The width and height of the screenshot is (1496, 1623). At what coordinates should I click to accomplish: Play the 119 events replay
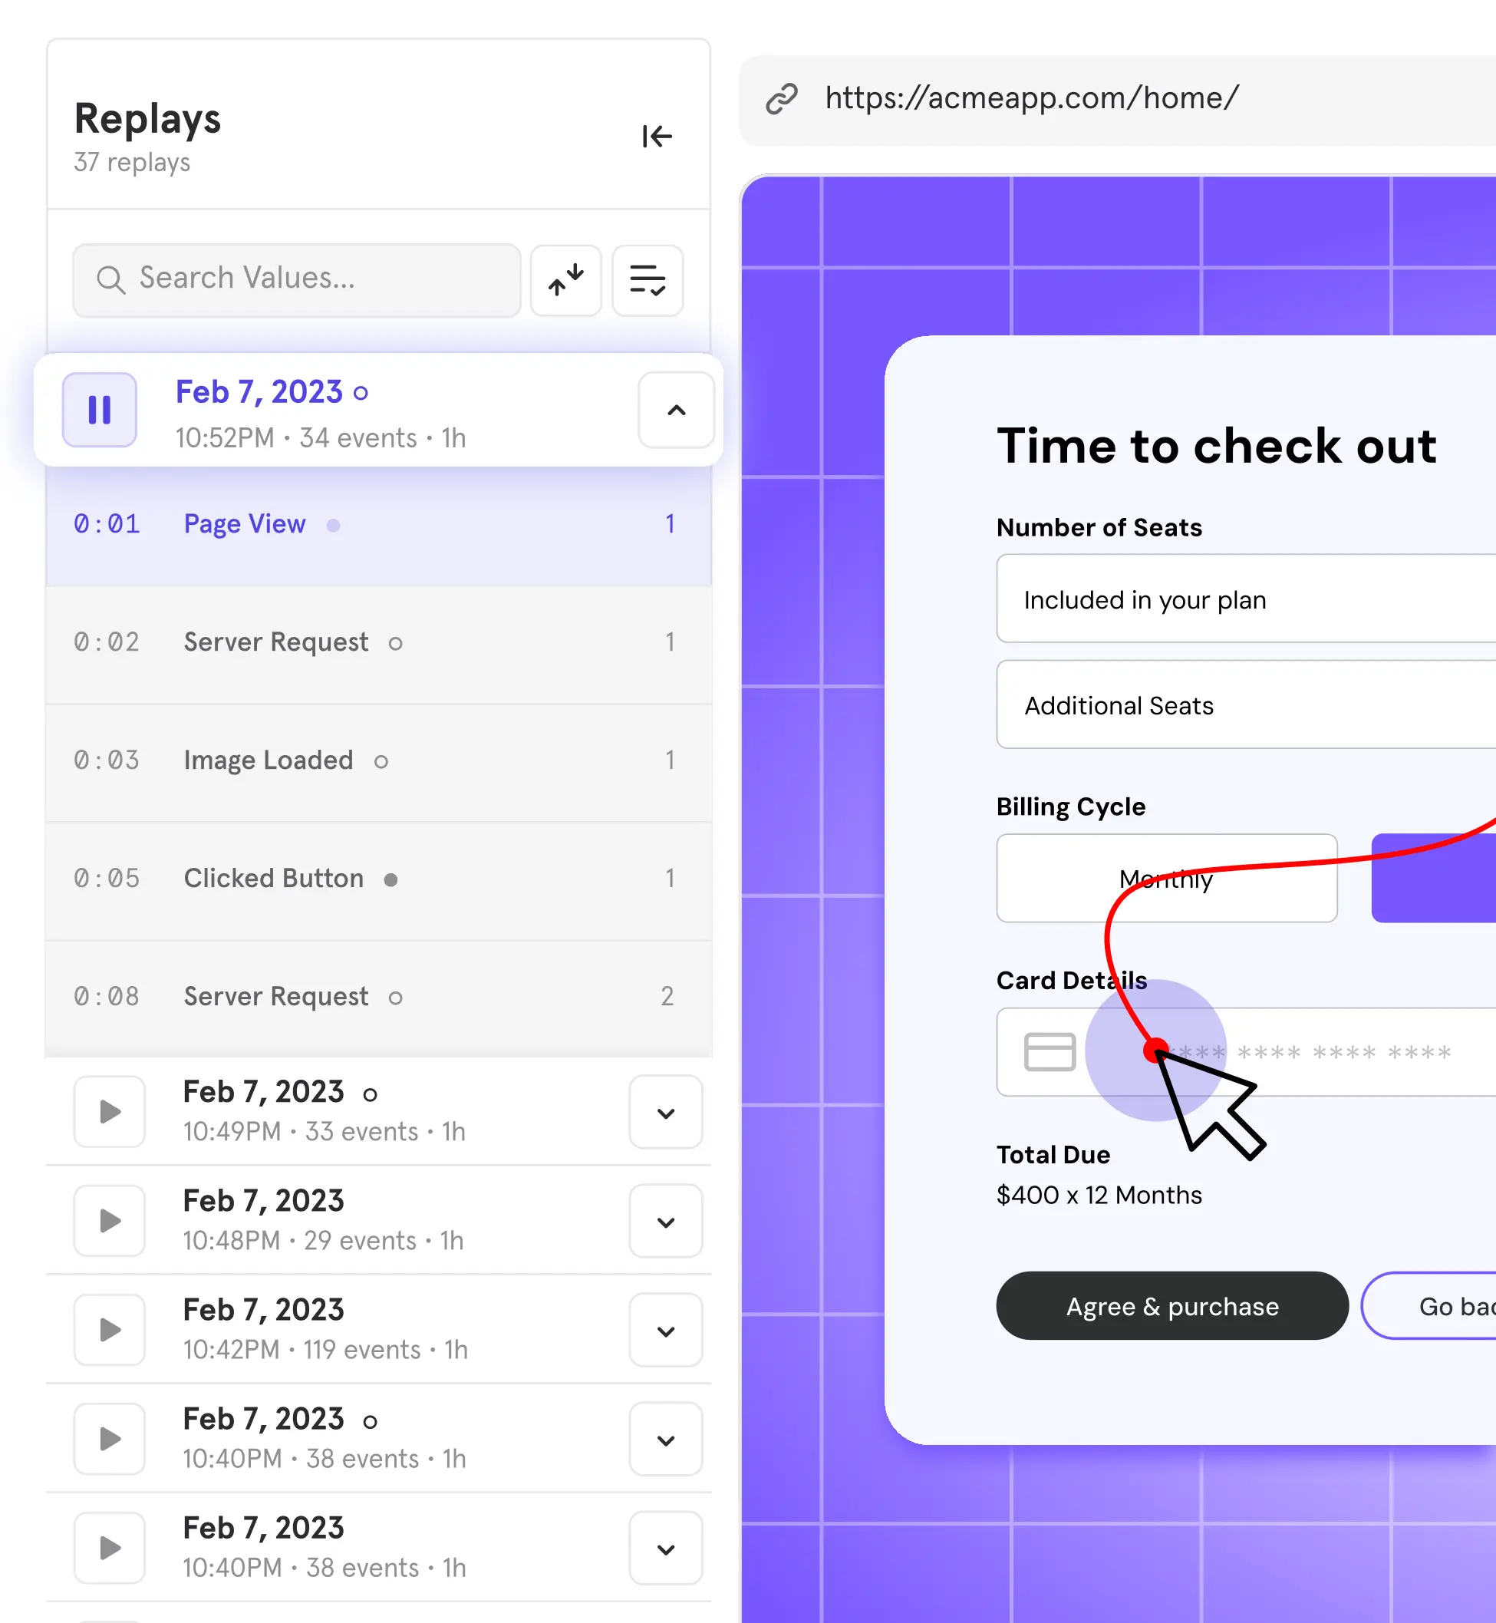[109, 1330]
